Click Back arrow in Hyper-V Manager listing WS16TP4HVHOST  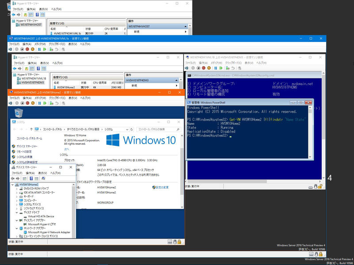[14, 15]
